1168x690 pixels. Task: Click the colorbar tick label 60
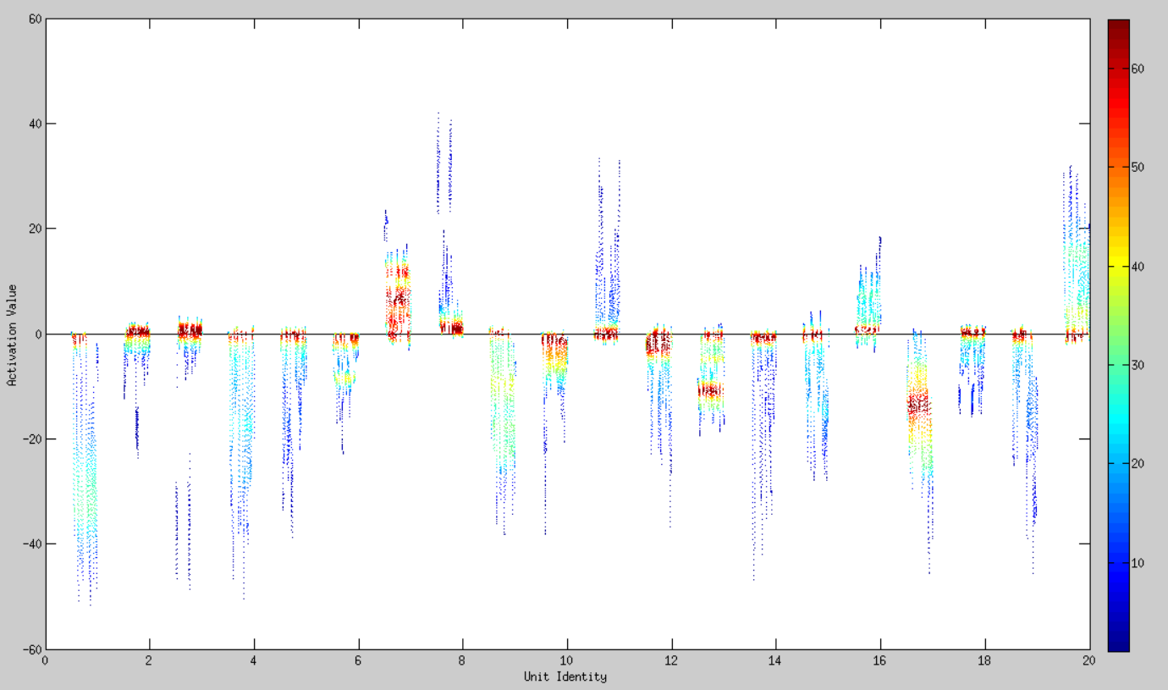[x=1138, y=69]
